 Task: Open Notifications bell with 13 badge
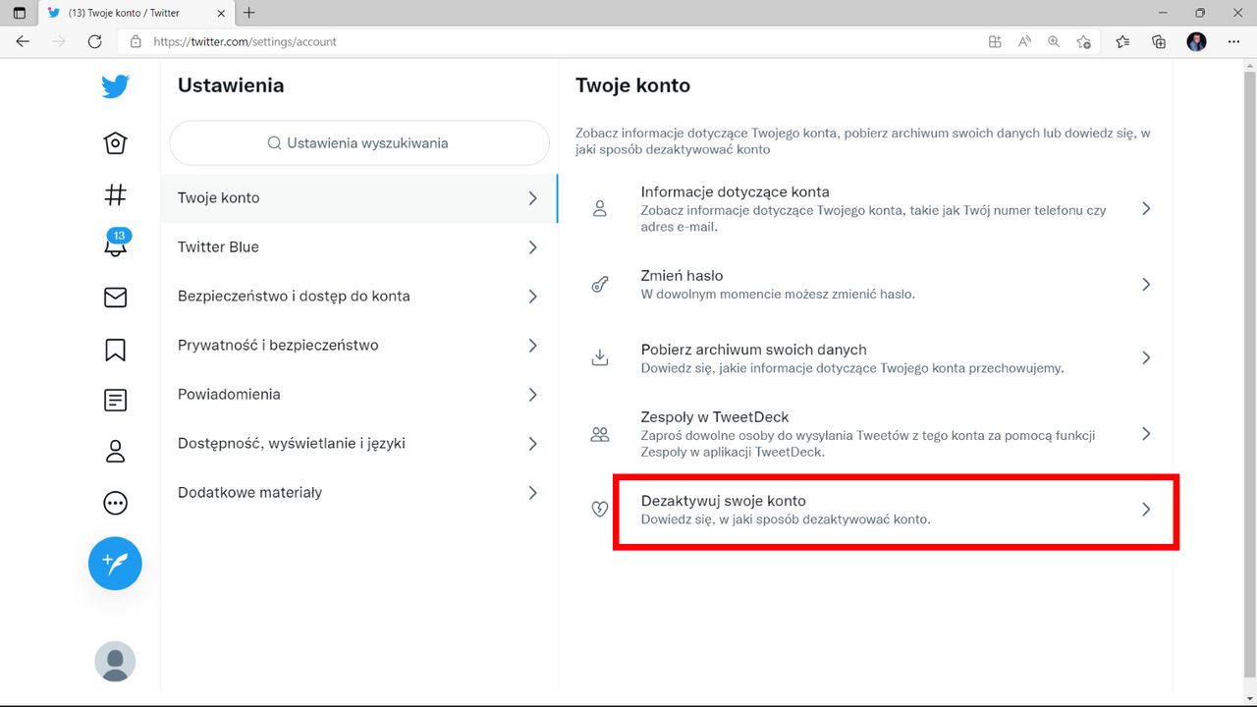pos(115,245)
